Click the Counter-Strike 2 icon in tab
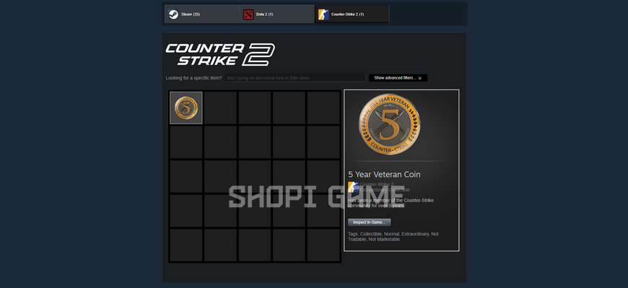This screenshot has width=628, height=288. tap(323, 14)
